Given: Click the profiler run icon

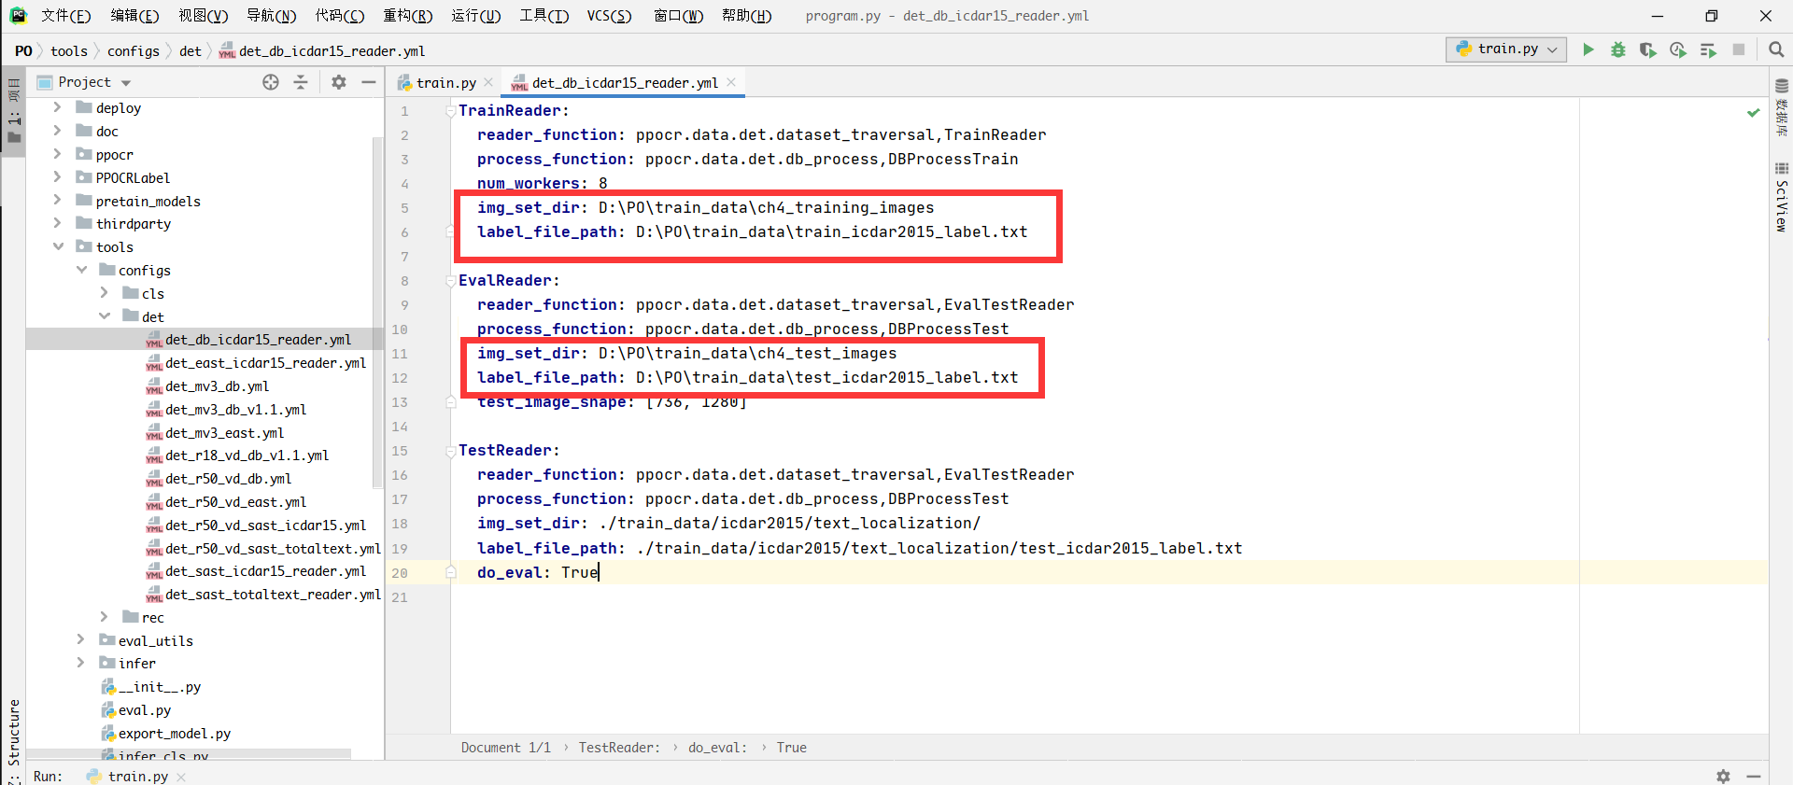Looking at the screenshot, I should click(1677, 49).
